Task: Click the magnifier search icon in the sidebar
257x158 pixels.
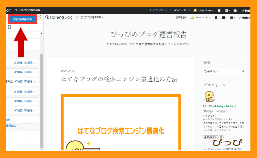Action: [243, 71]
